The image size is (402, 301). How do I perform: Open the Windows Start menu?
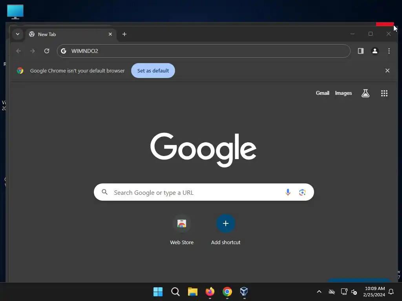(158, 292)
